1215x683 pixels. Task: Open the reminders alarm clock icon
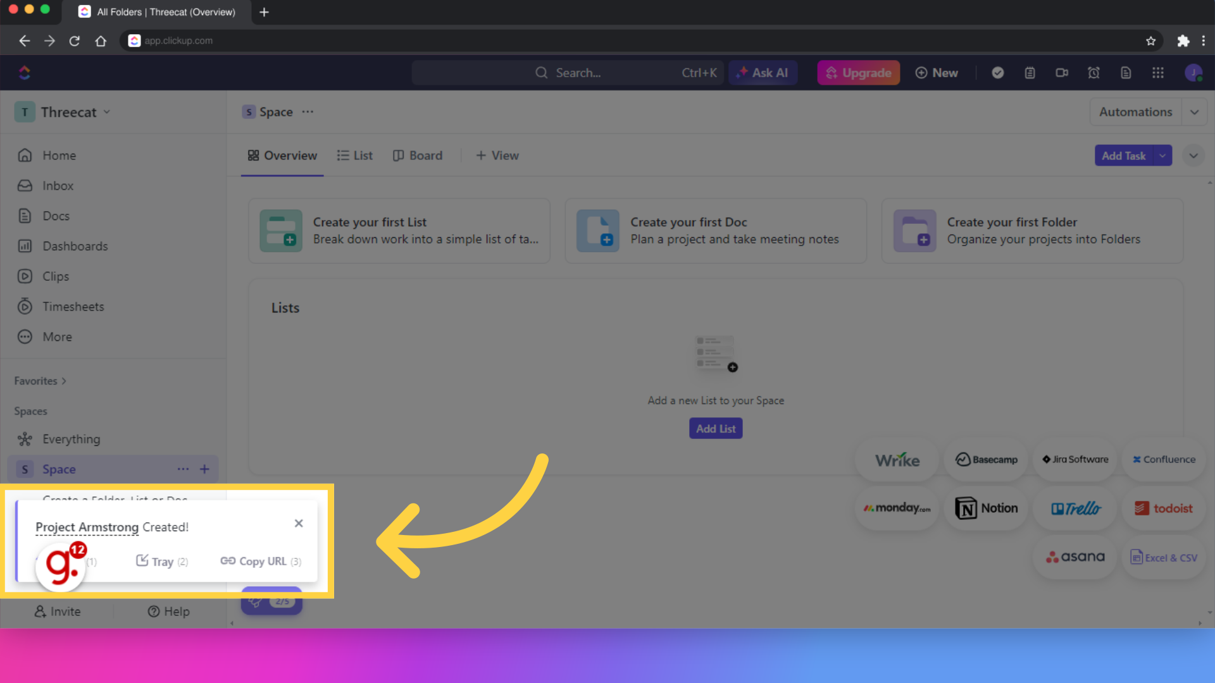click(1093, 73)
